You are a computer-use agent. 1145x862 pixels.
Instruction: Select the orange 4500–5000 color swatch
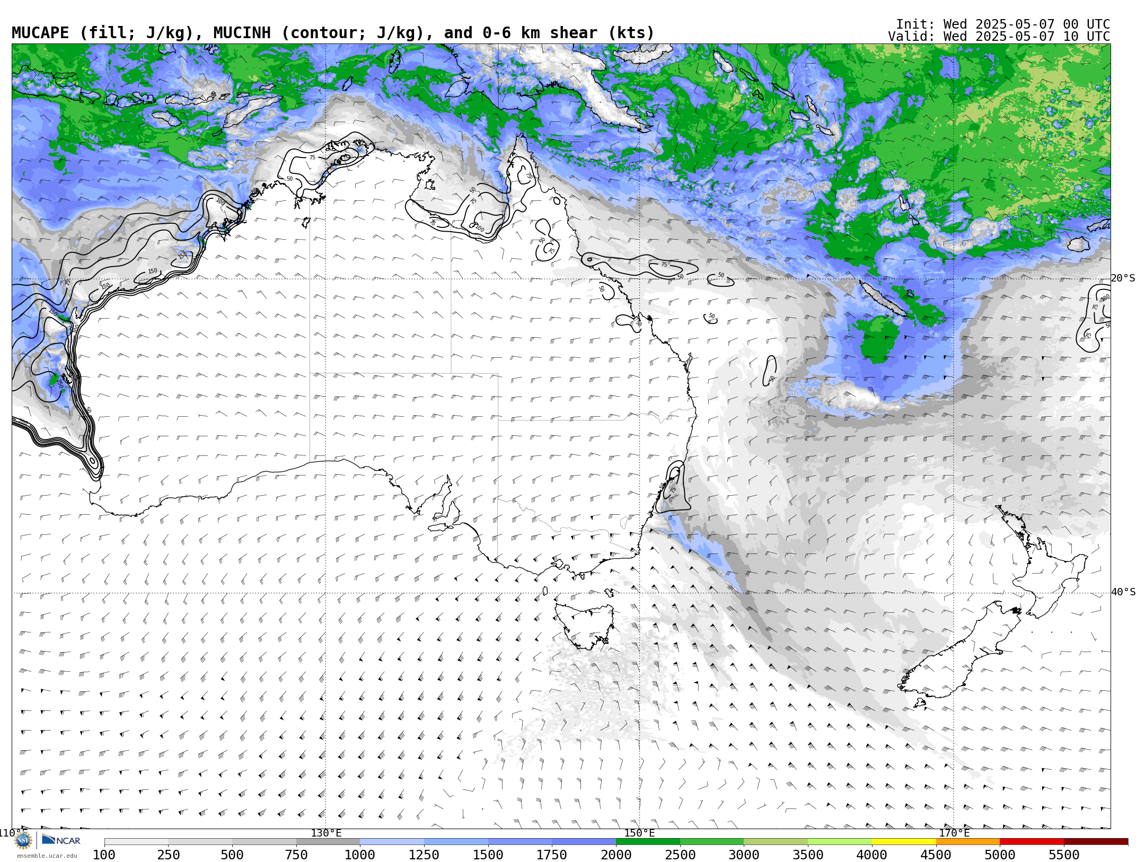(x=967, y=842)
